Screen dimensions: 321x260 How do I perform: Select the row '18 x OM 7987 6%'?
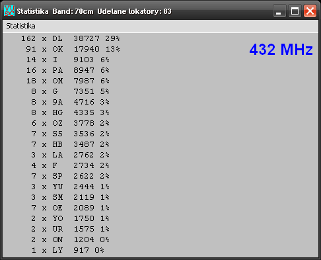tap(68, 81)
